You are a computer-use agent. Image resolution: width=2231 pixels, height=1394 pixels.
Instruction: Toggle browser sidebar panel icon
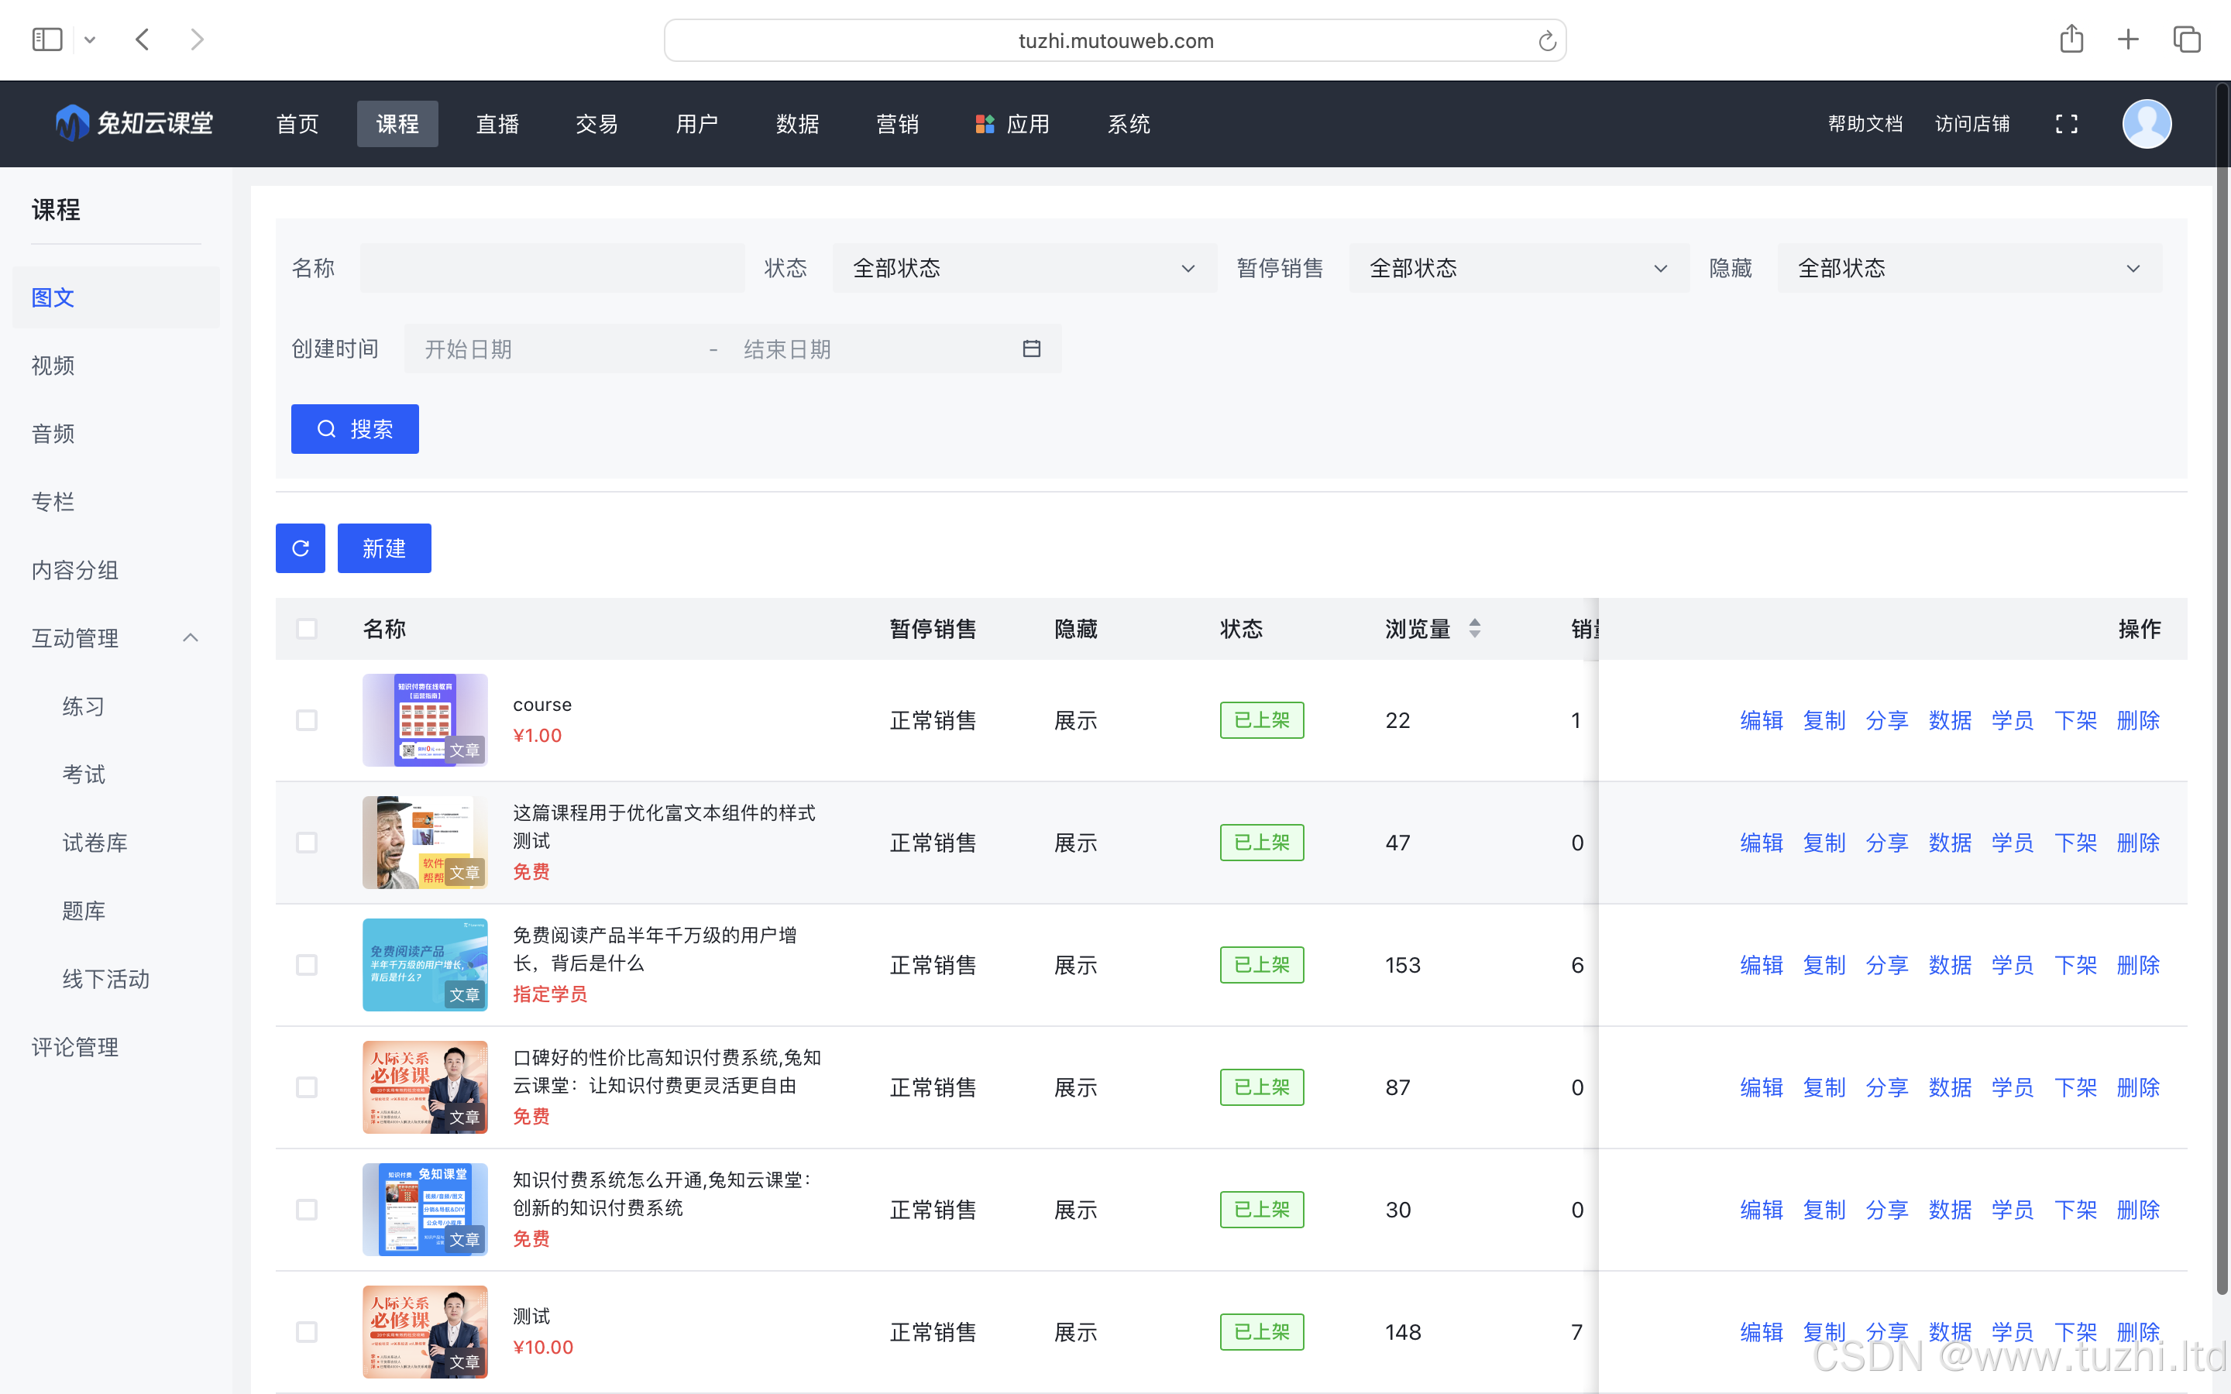click(47, 39)
